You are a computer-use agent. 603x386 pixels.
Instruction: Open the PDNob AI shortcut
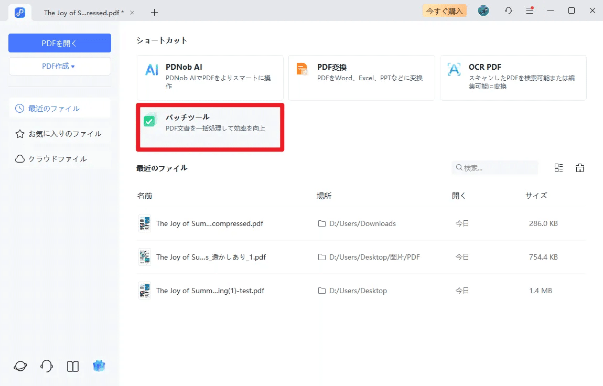pyautogui.click(x=210, y=78)
